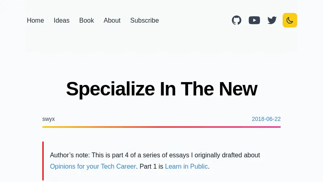The image size is (323, 182).
Task: Click the yellow-to-pink gradient divider line
Action: [x=161, y=127]
